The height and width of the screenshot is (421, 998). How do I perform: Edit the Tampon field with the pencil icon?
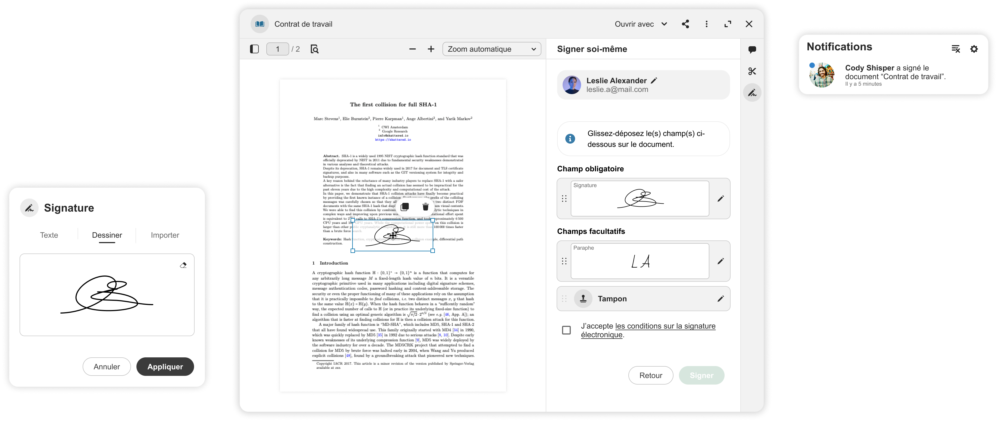tap(720, 299)
